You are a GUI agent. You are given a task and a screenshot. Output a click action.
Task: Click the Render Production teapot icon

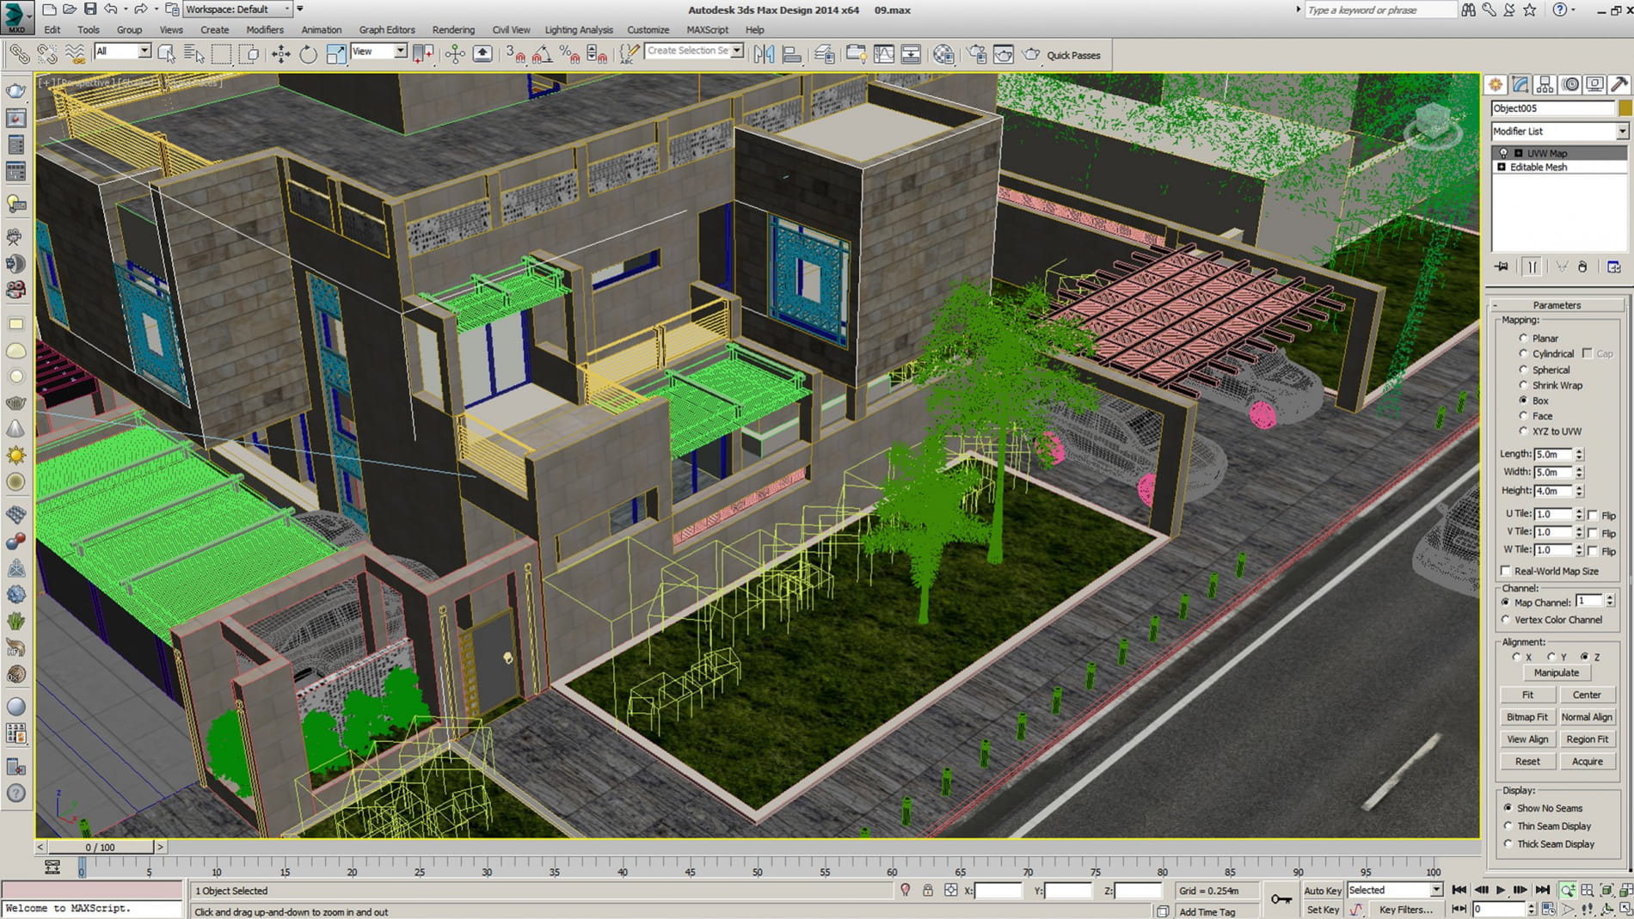coord(1030,54)
